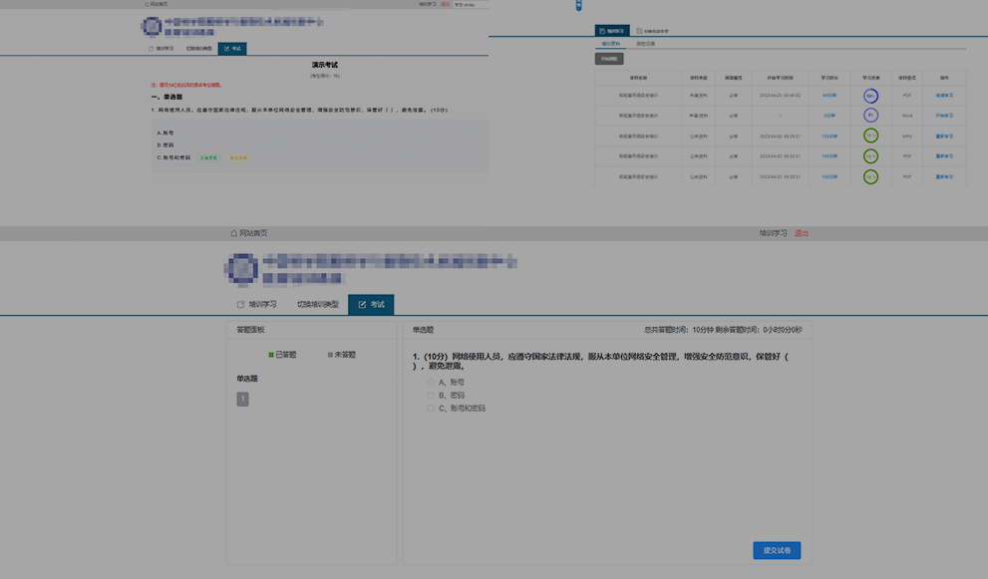This screenshot has height=579, width=988.
Task: Switch to the 测验记录 sub-tab
Action: coord(646,44)
